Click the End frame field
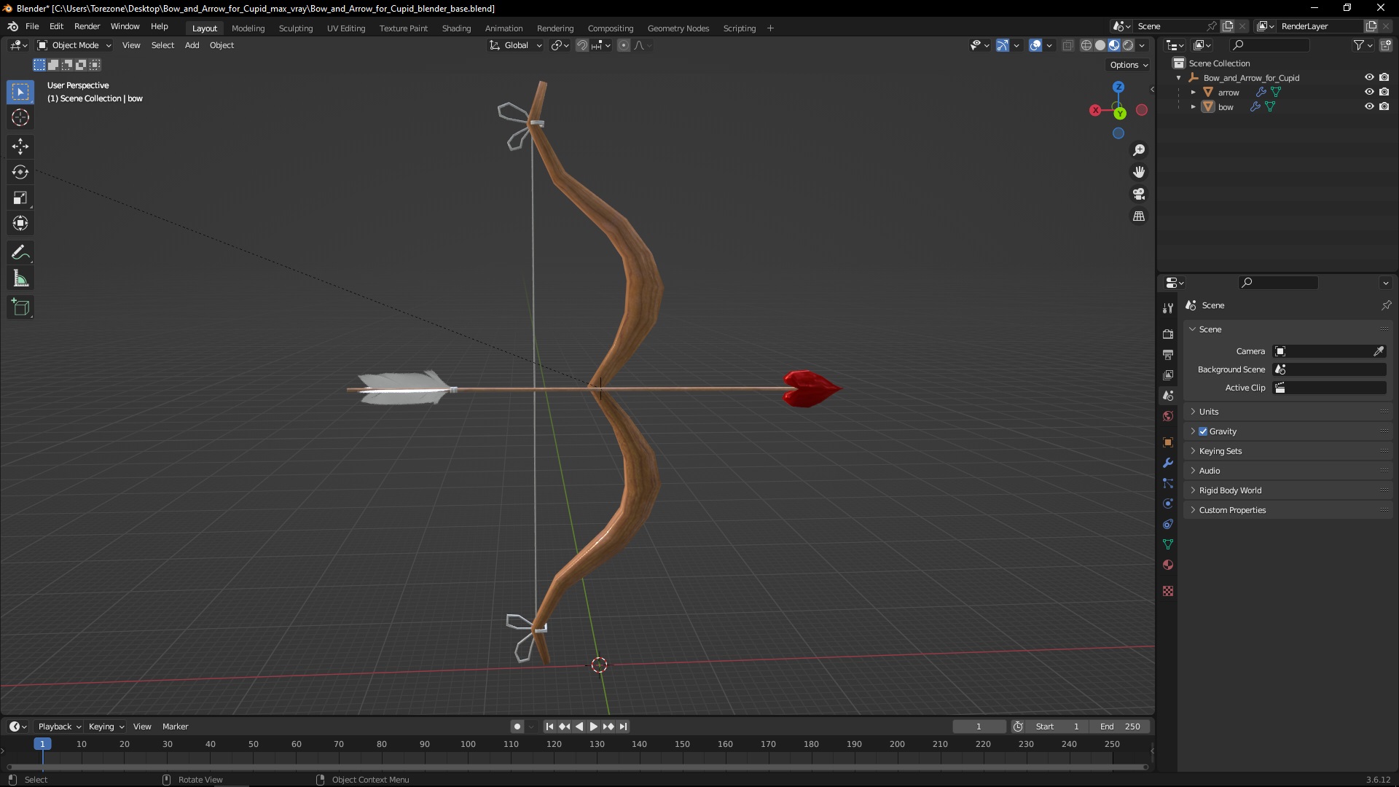This screenshot has height=787, width=1399. [1121, 727]
